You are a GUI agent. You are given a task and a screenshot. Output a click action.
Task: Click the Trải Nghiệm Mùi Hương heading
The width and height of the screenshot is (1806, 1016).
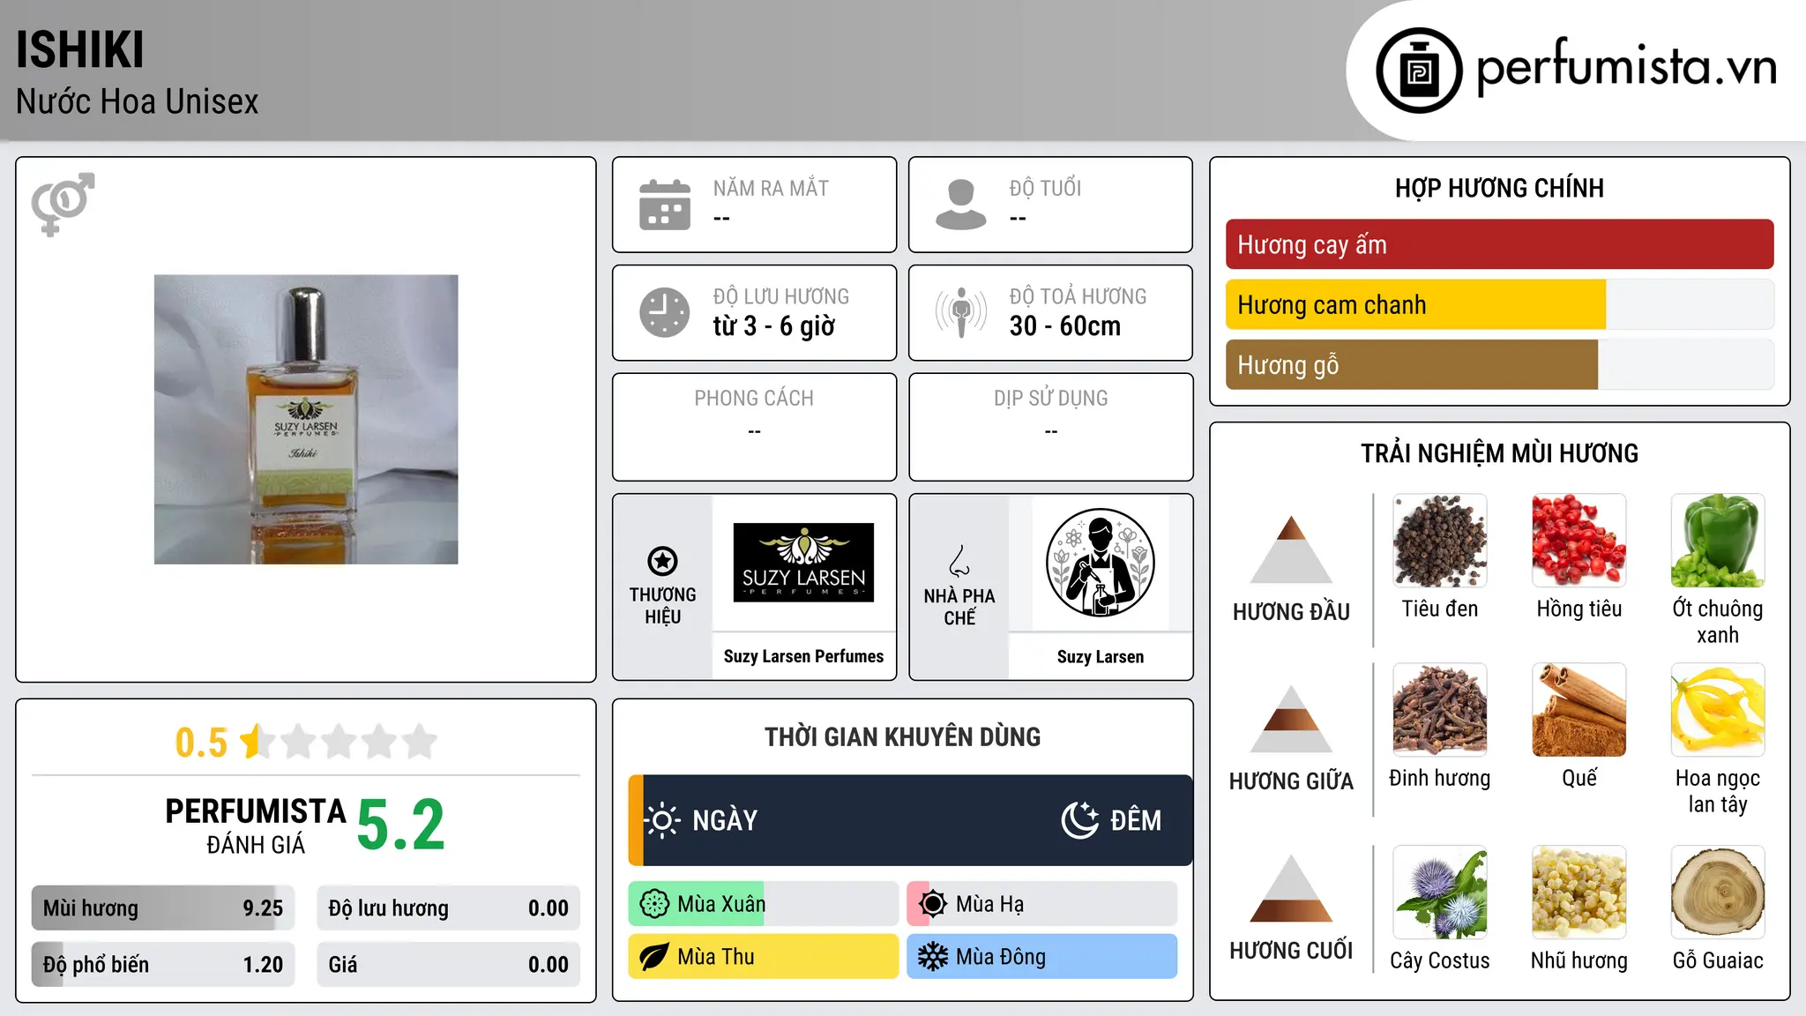point(1499,453)
